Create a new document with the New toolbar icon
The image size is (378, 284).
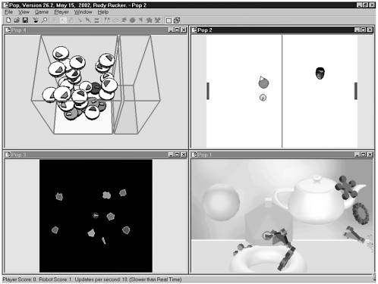tap(8, 20)
